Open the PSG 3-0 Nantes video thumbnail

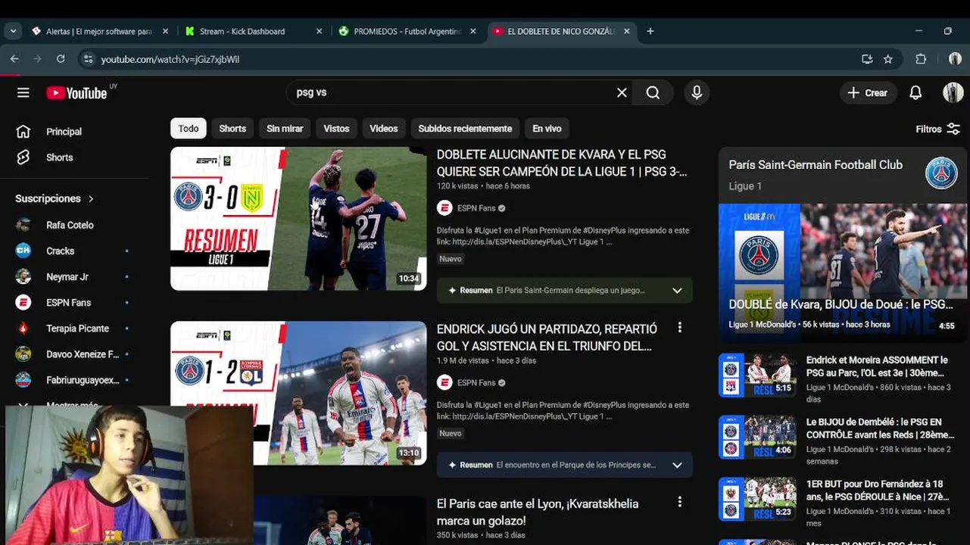click(x=298, y=219)
